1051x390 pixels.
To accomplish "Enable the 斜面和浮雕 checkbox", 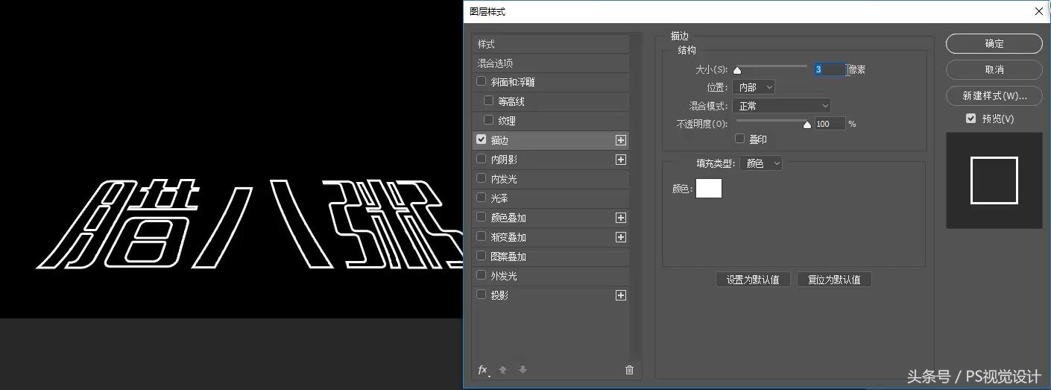I will coord(481,81).
